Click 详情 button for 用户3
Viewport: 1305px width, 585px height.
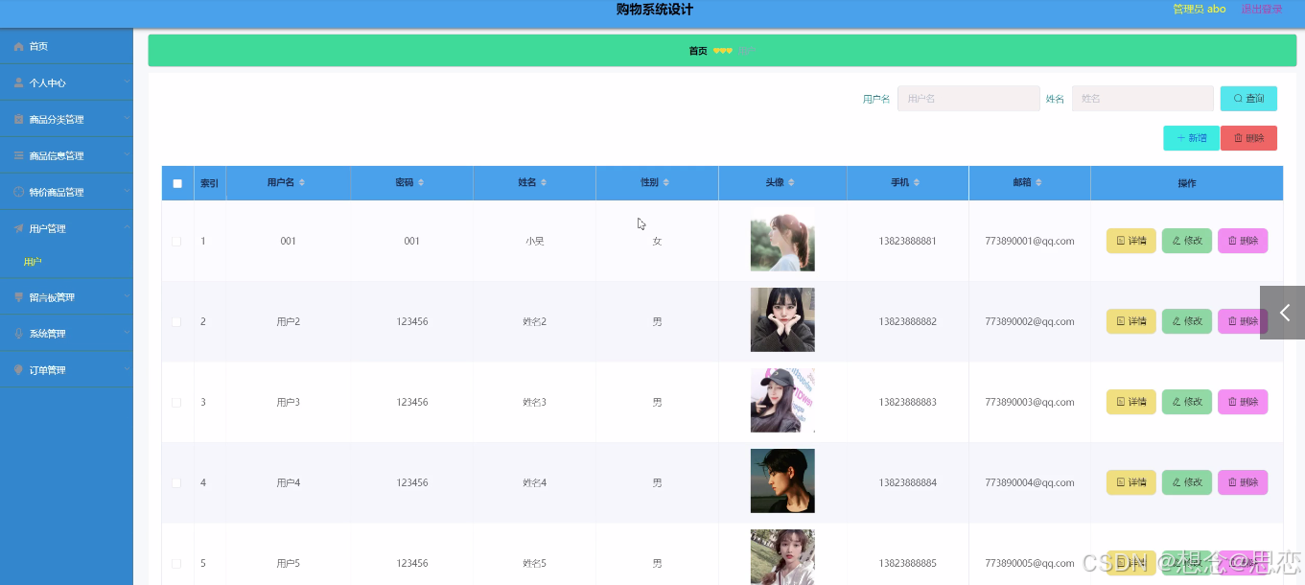pyautogui.click(x=1131, y=402)
